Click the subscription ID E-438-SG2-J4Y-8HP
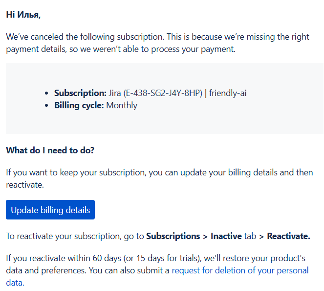The height and width of the screenshot is (291, 324). (163, 93)
